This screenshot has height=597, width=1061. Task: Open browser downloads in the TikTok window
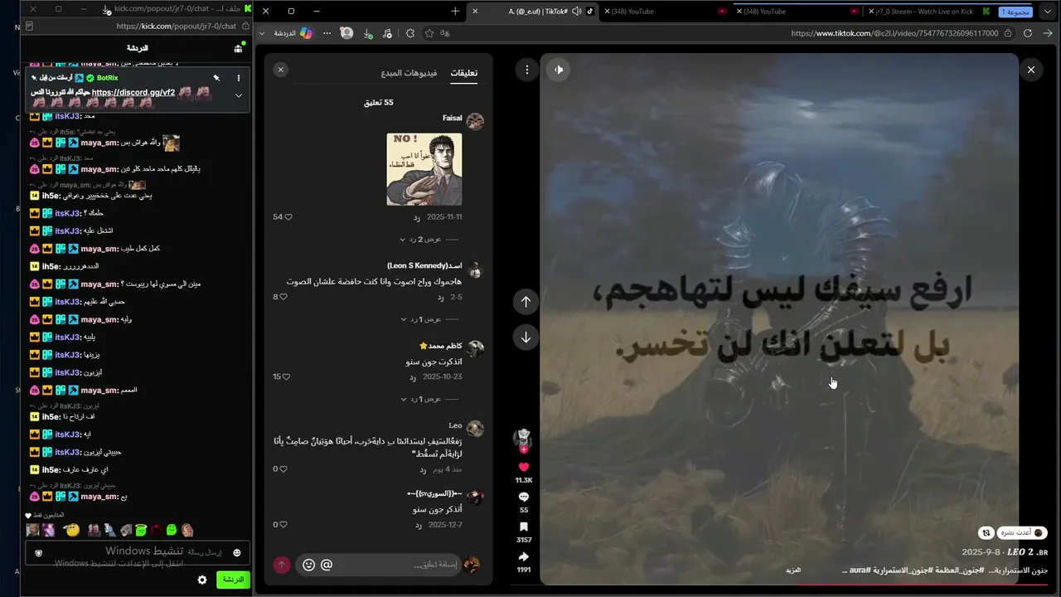tap(368, 33)
